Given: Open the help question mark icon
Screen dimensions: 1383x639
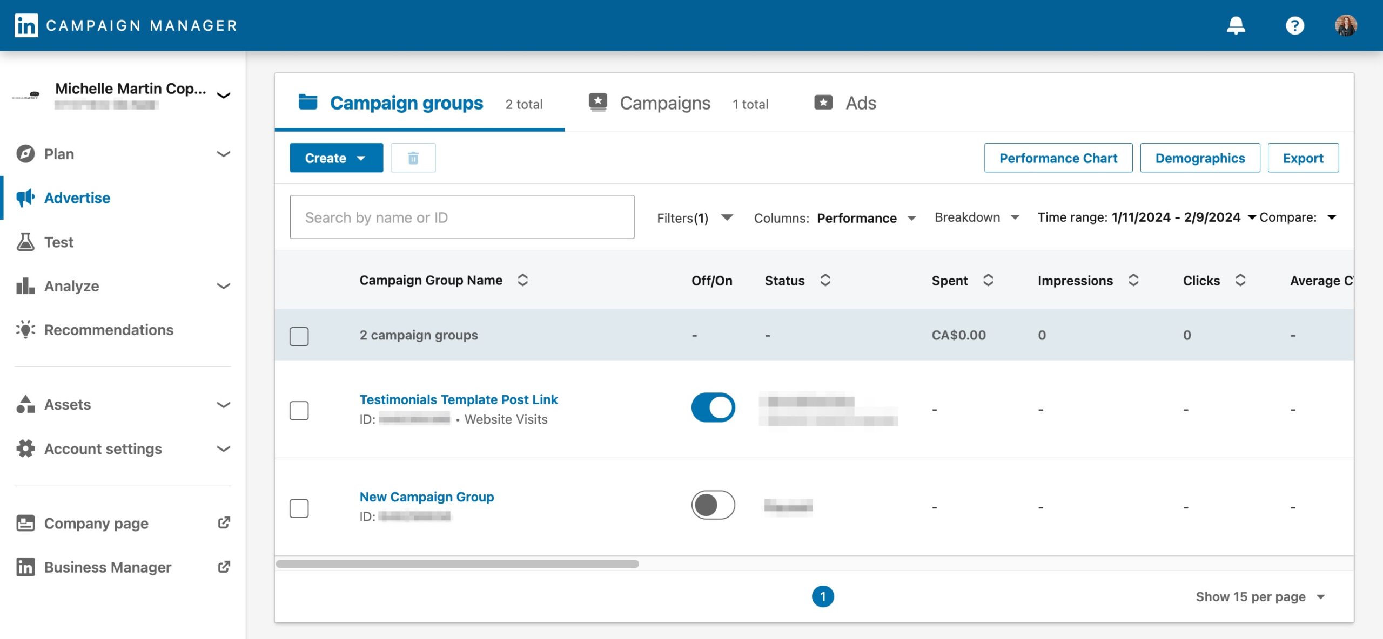Looking at the screenshot, I should pos(1294,25).
